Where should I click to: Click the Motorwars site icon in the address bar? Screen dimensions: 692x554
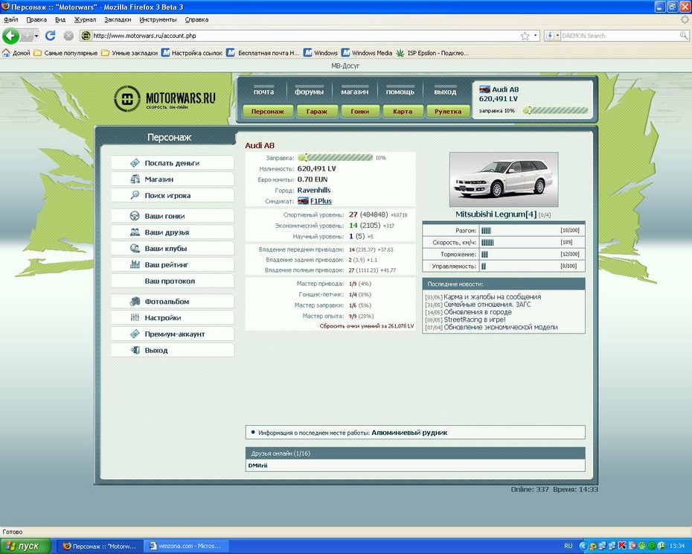coord(86,36)
